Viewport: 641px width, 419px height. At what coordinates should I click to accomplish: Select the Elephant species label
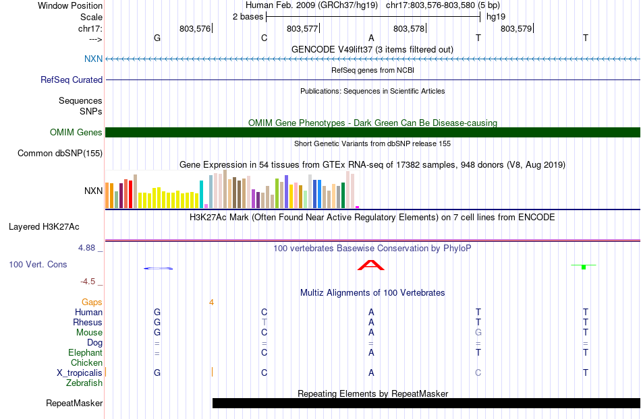click(85, 352)
